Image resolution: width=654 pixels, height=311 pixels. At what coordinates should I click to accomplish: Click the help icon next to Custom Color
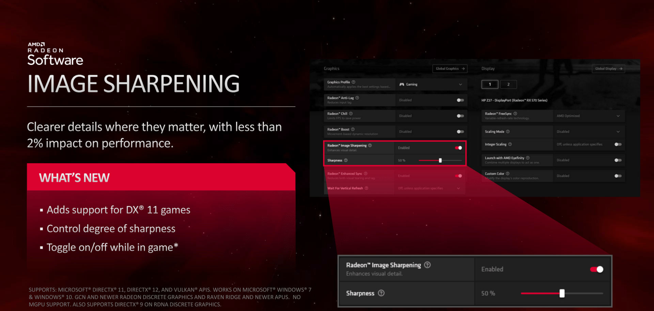pos(508,174)
